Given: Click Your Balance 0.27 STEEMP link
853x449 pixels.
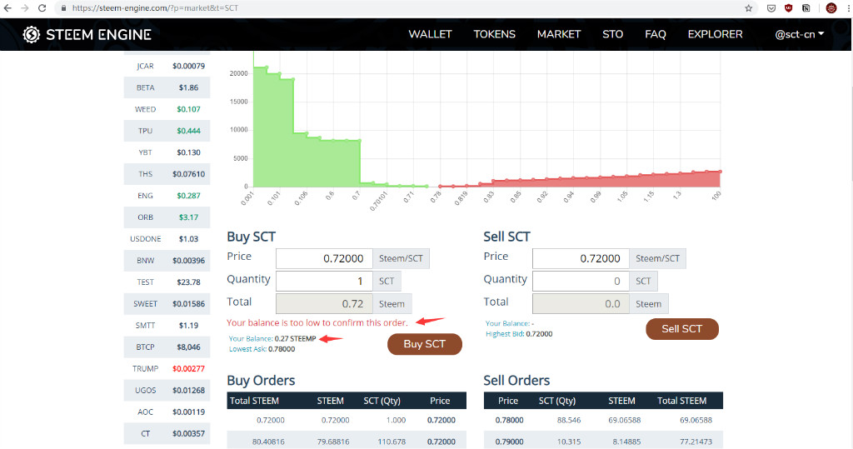Looking at the screenshot, I should [272, 338].
